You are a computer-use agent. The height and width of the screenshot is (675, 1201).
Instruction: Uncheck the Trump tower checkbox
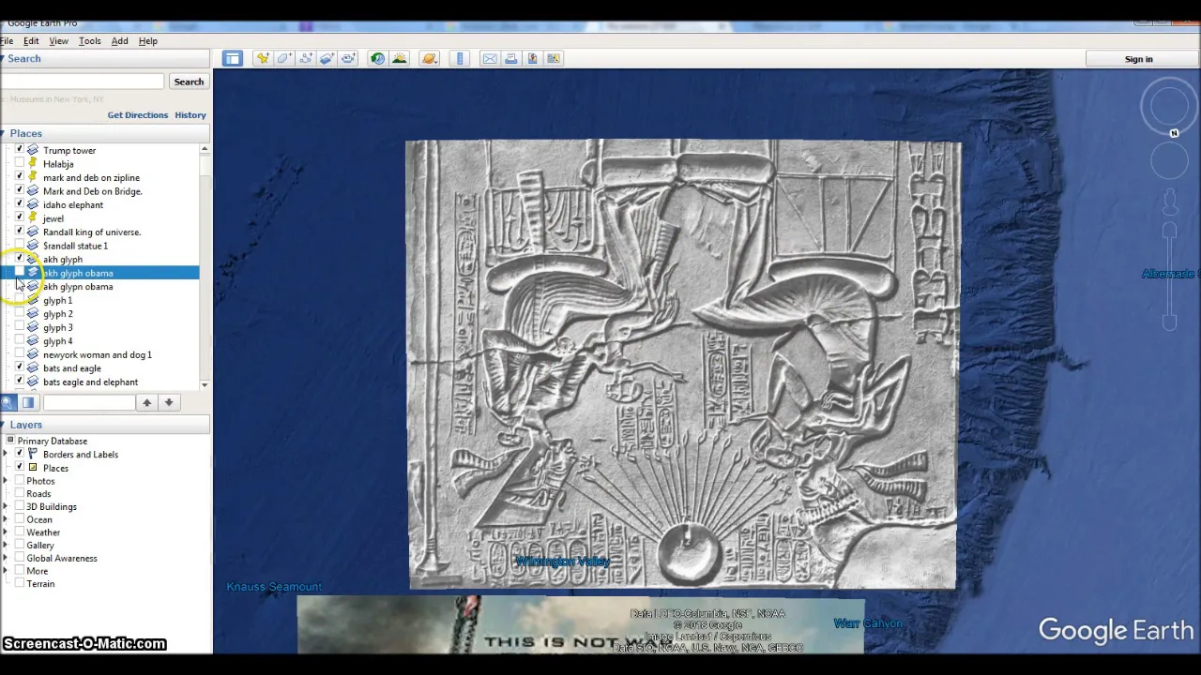coord(19,150)
